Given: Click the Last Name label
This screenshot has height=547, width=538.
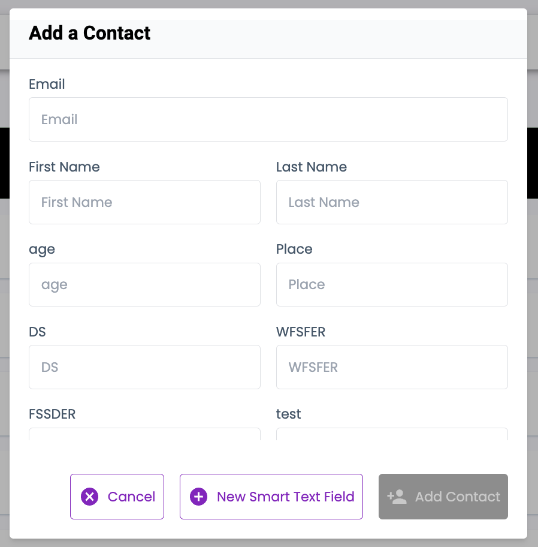Looking at the screenshot, I should click(312, 167).
